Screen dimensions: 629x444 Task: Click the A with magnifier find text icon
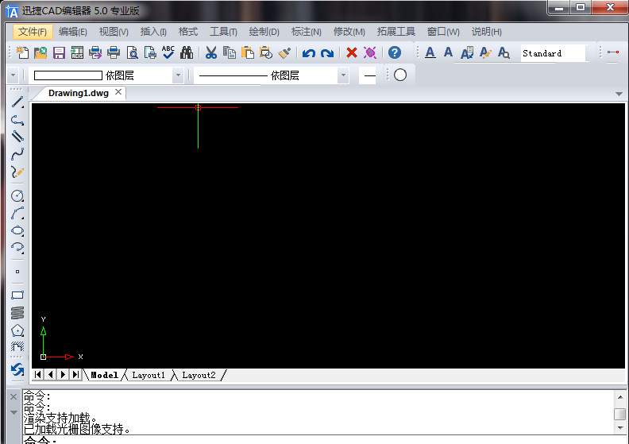pos(504,52)
